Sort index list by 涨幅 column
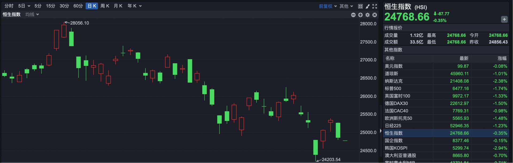Image resolution: width=513 pixels, height=163 pixels. tap(502, 58)
